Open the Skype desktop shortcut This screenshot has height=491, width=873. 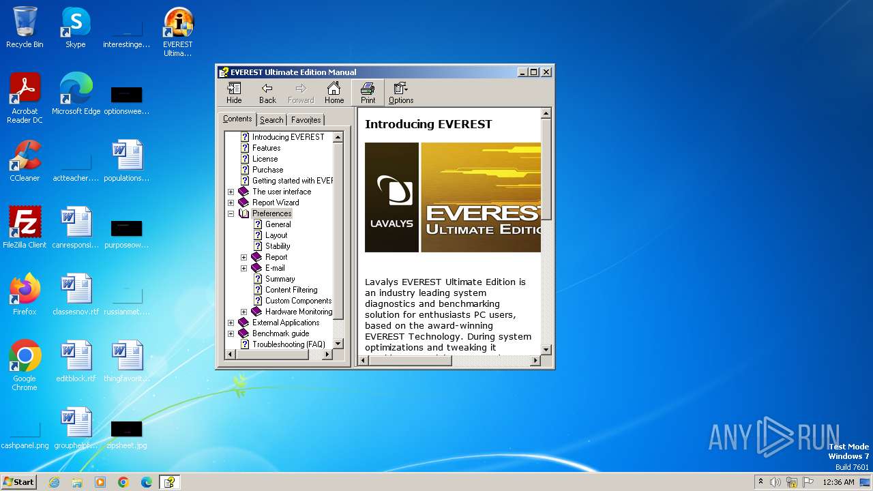pyautogui.click(x=75, y=27)
